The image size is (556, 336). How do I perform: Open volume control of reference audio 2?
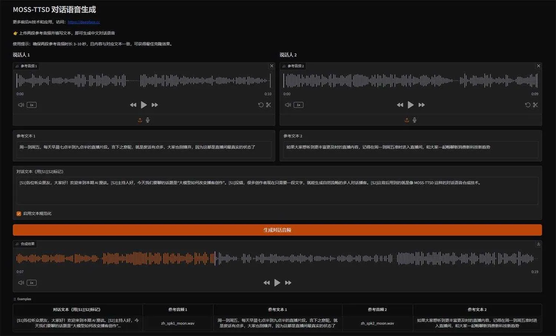(x=288, y=105)
